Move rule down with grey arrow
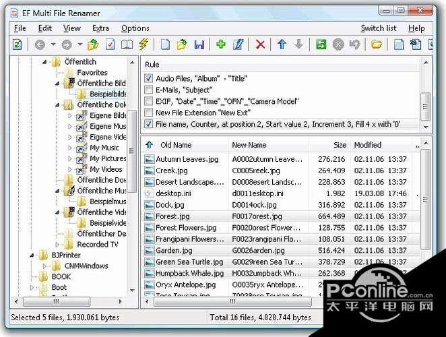The image size is (446, 337). (x=298, y=44)
